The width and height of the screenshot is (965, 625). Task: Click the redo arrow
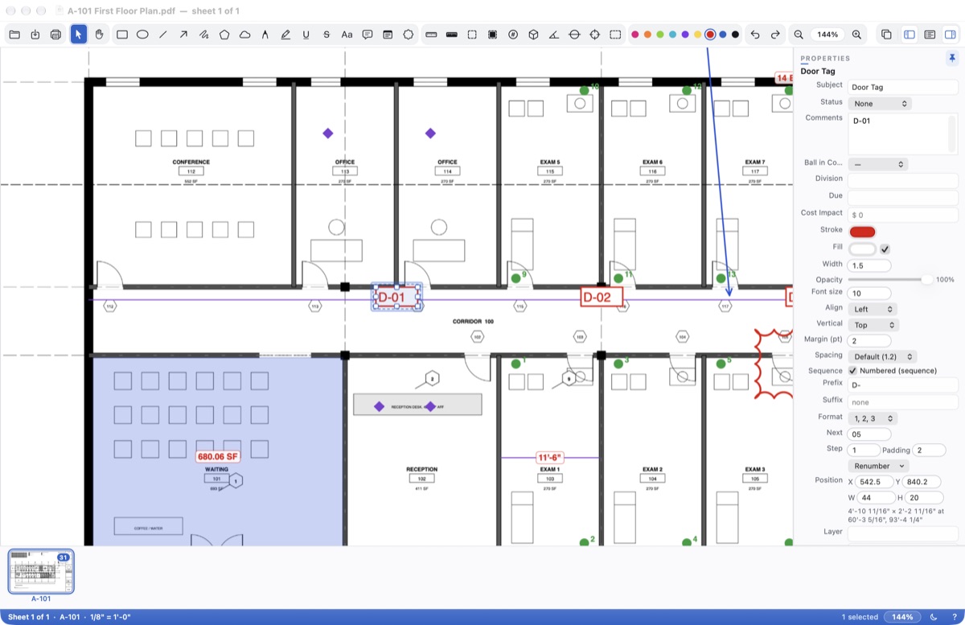tap(775, 35)
